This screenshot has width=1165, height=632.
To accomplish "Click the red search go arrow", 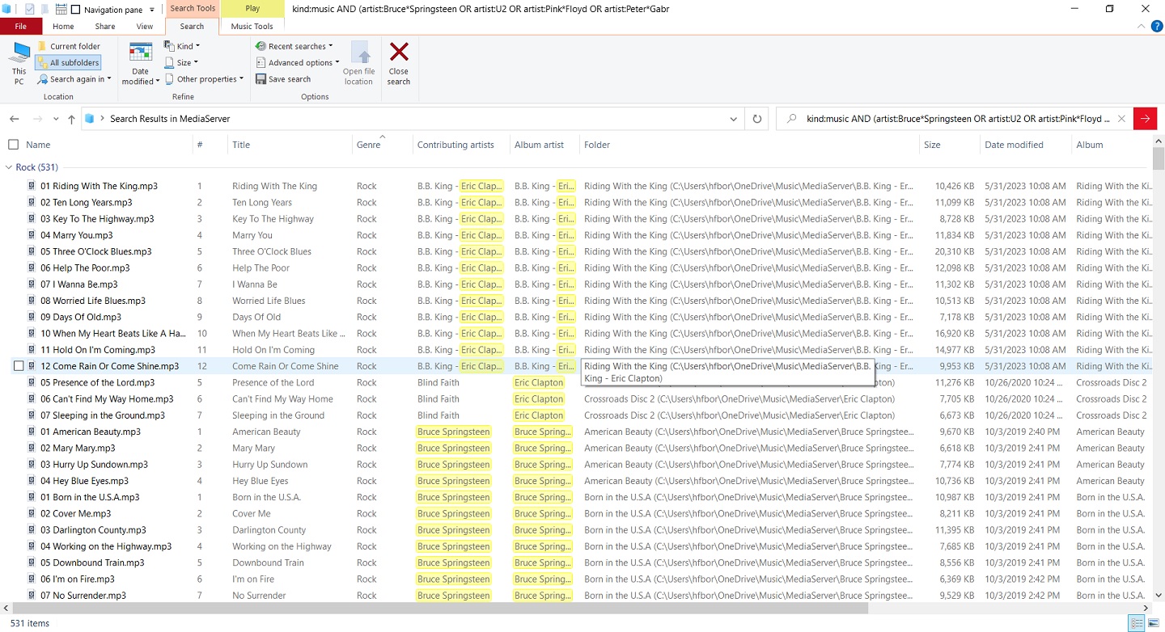I will (1145, 119).
